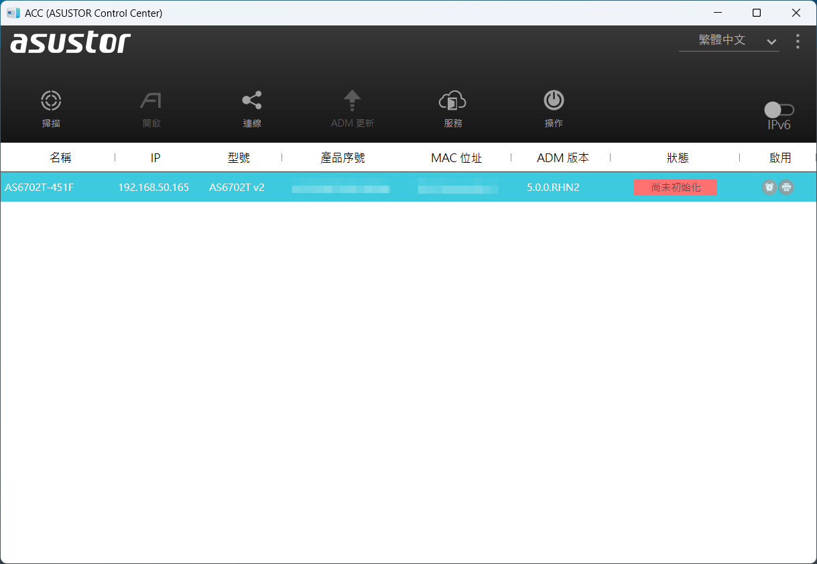Select the AS6702T-451F device name
This screenshot has height=564, width=817.
click(x=39, y=188)
